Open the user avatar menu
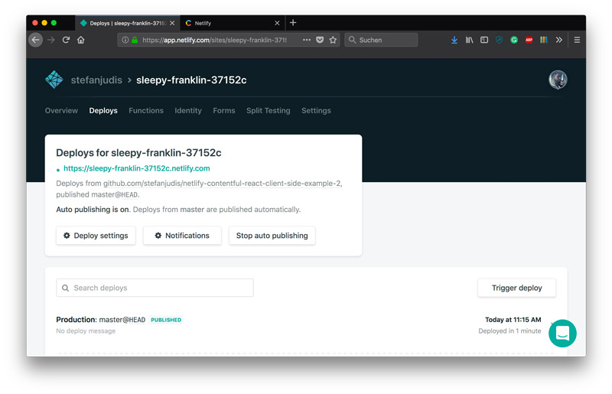The width and height of the screenshot is (612, 394). point(558,80)
